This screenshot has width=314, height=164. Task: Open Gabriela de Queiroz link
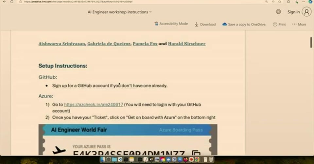pyautogui.click(x=109, y=44)
